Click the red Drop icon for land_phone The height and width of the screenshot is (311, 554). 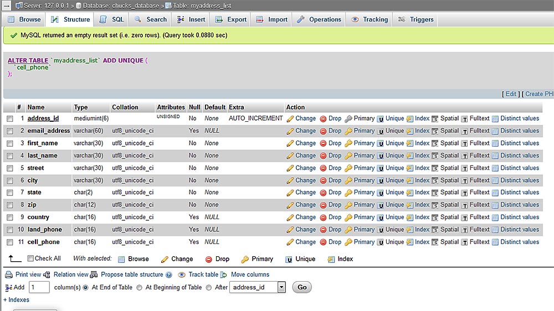coord(323,230)
